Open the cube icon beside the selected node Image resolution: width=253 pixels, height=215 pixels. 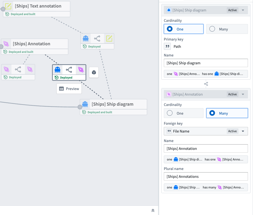click(94, 72)
